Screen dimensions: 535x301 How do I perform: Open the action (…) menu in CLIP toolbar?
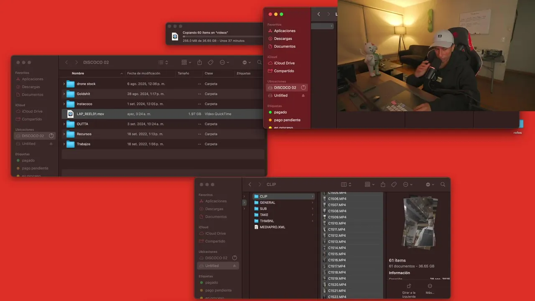(408, 184)
